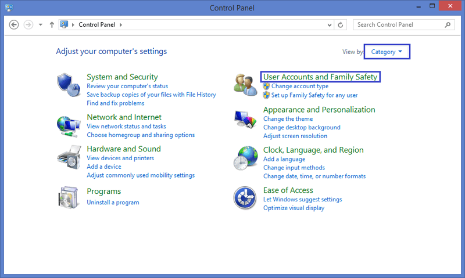Expand the address bar history dropdown
This screenshot has height=278, width=465.
click(330, 25)
